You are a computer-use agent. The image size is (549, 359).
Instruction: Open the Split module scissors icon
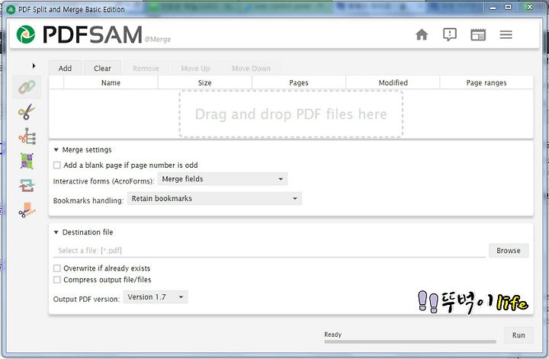pyautogui.click(x=27, y=112)
